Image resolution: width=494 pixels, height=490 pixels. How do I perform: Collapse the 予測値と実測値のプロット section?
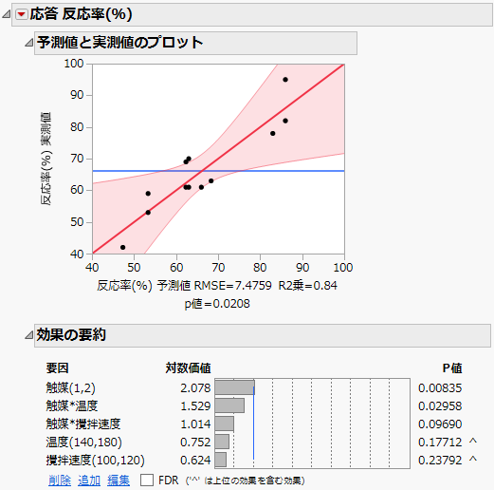28,43
